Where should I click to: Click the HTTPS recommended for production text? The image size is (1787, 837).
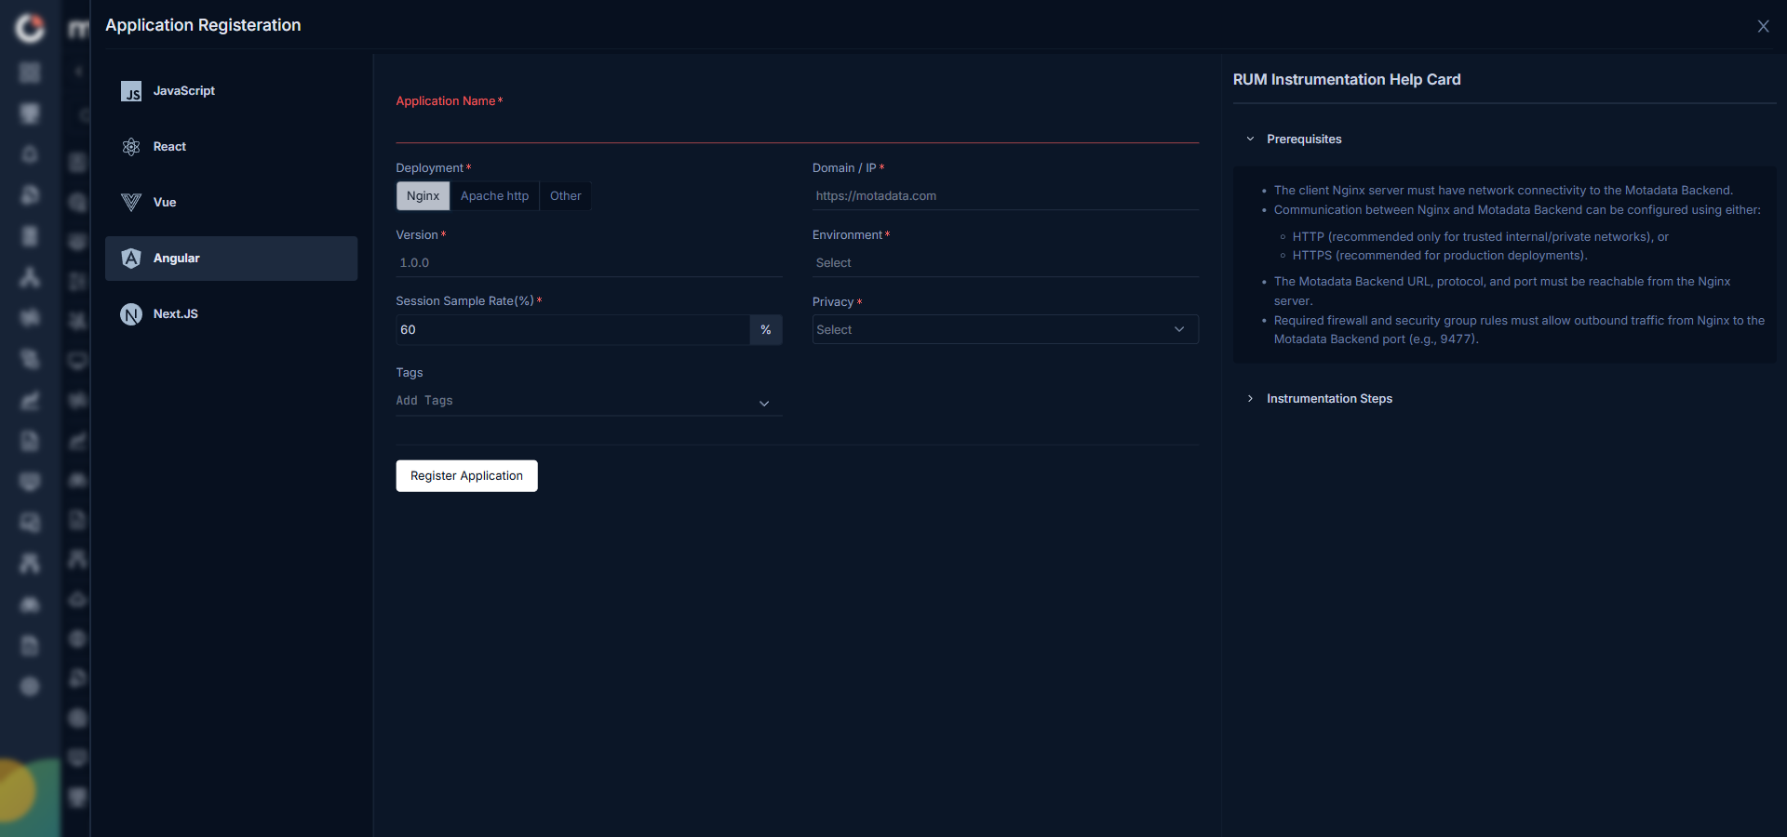[x=1440, y=256]
